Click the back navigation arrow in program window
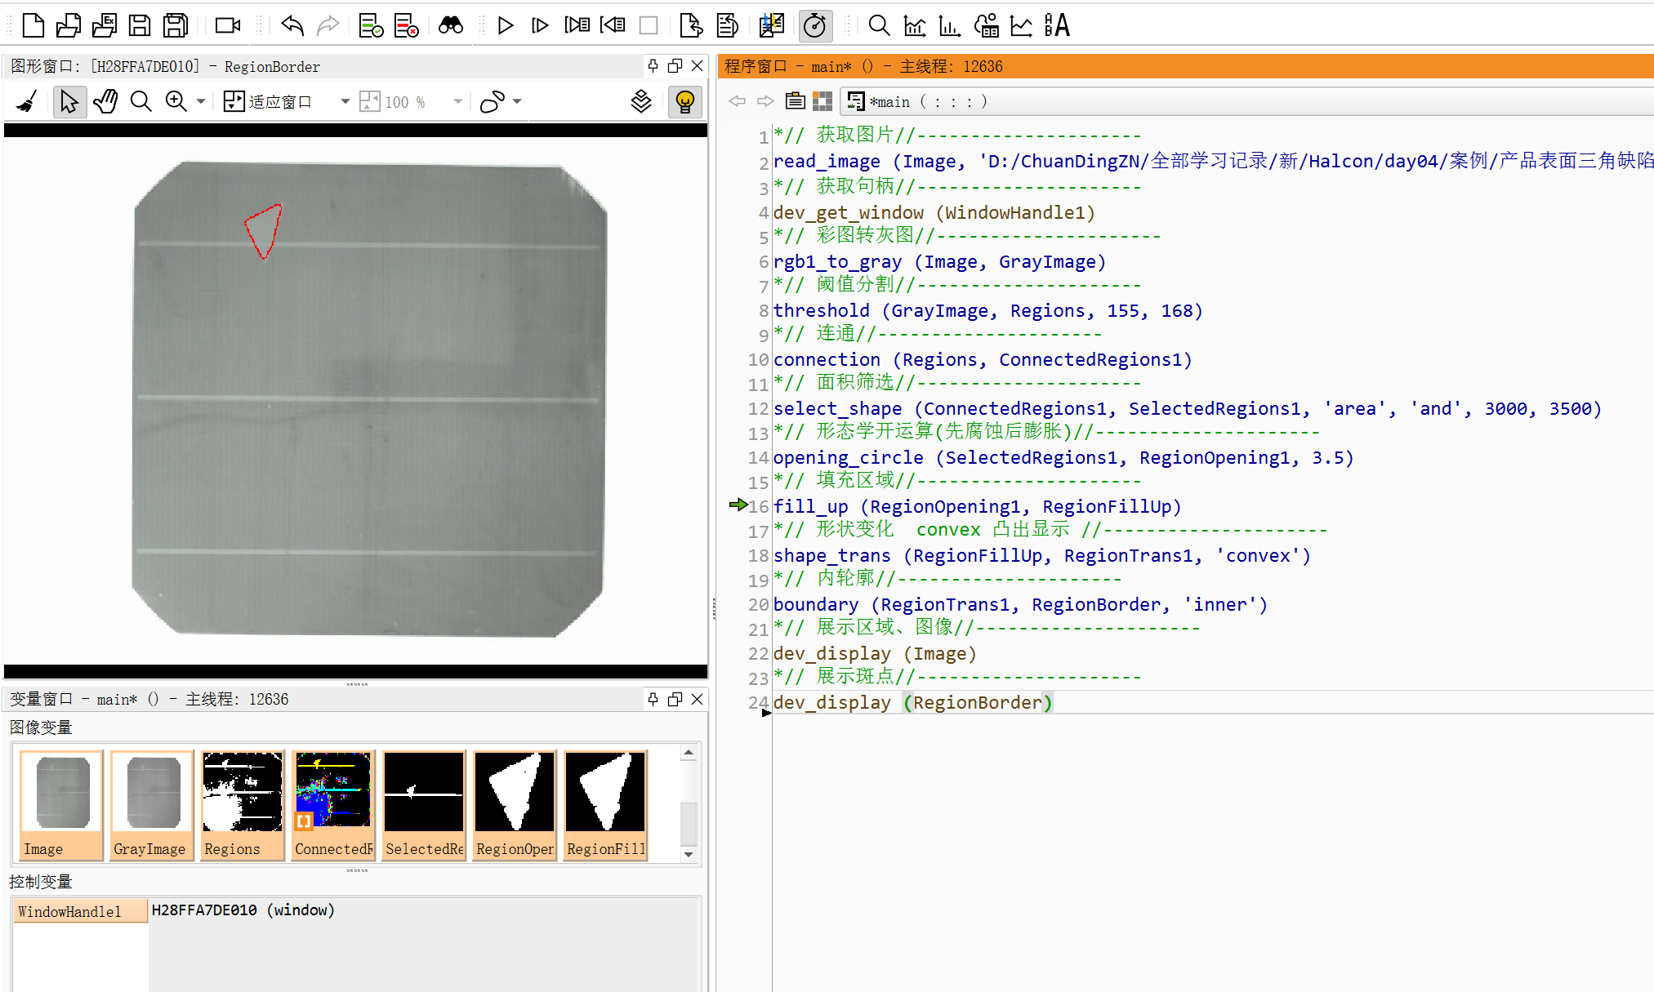 (737, 101)
